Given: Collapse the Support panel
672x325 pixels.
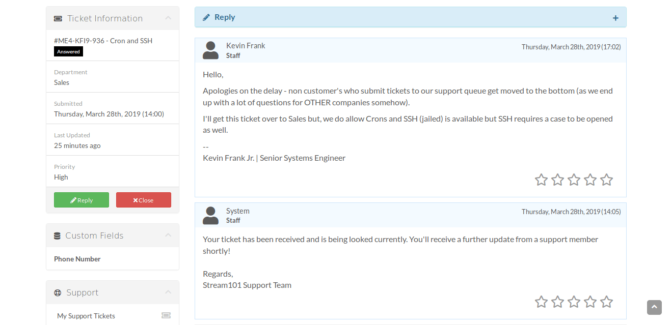Looking at the screenshot, I should click(168, 292).
